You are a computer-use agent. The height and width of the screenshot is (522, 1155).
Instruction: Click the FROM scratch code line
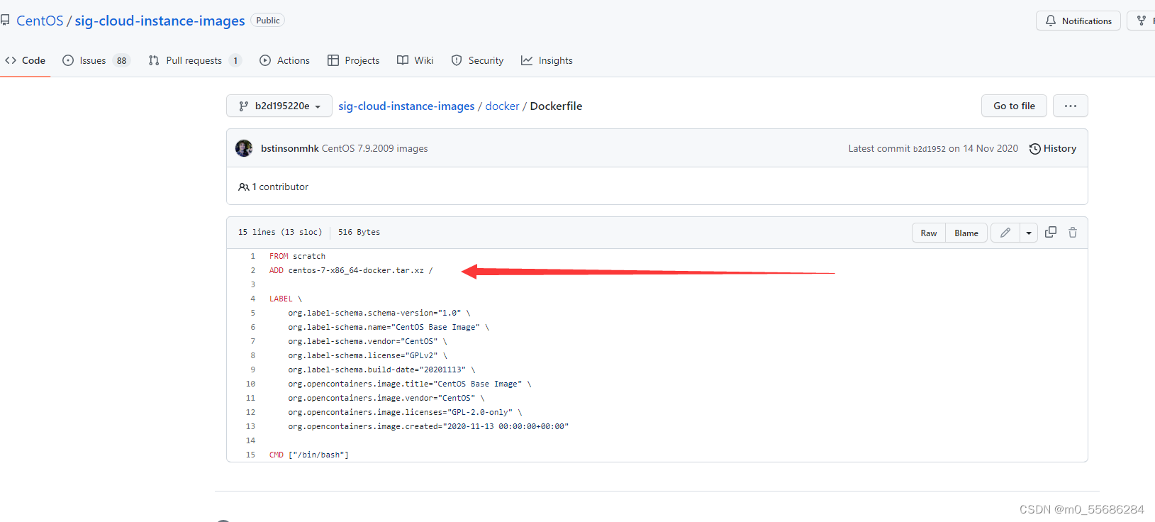[297, 256]
